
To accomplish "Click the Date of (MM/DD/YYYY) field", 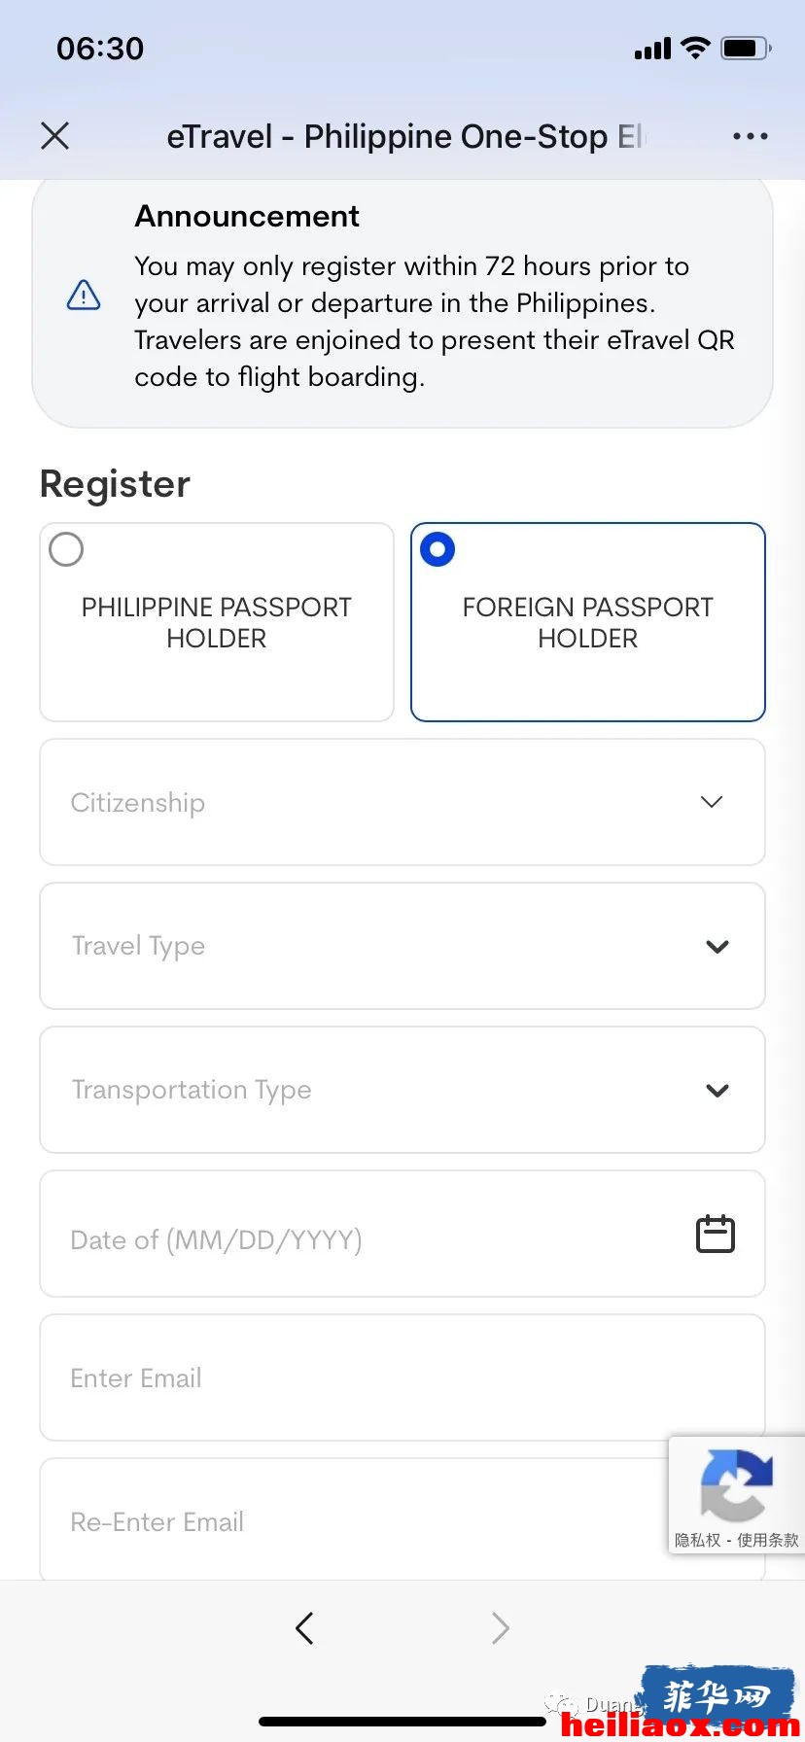I will 402,1234.
